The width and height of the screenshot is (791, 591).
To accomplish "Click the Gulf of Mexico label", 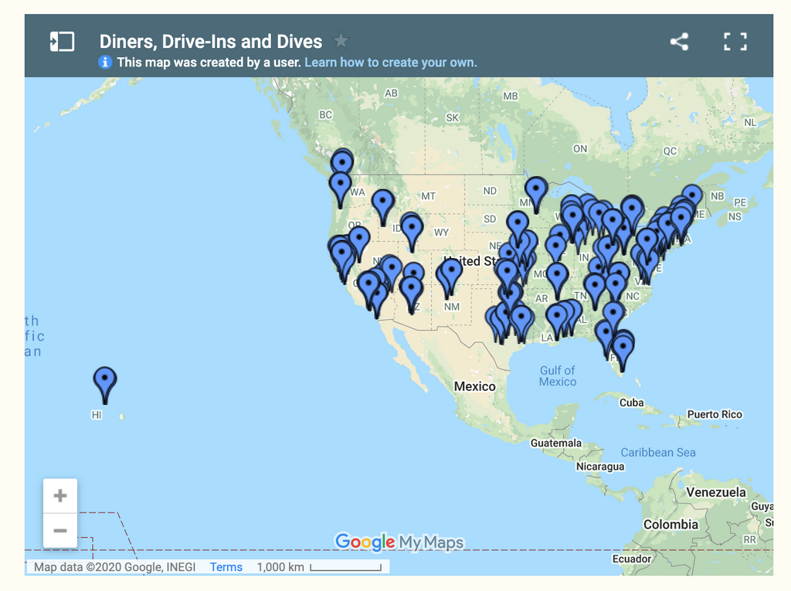I will 558,376.
